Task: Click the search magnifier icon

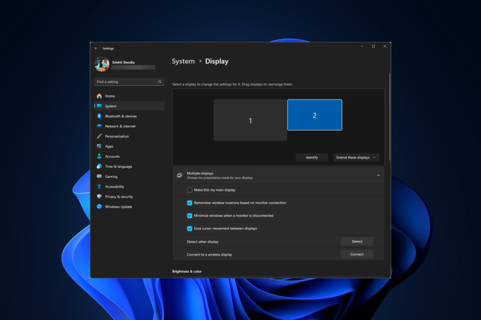Action: [x=160, y=82]
